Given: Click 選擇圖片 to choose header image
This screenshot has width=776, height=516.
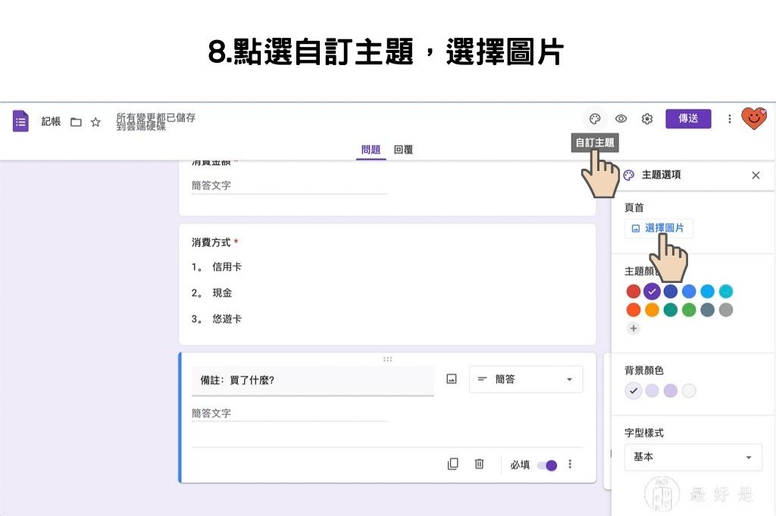Looking at the screenshot, I should pos(659,228).
